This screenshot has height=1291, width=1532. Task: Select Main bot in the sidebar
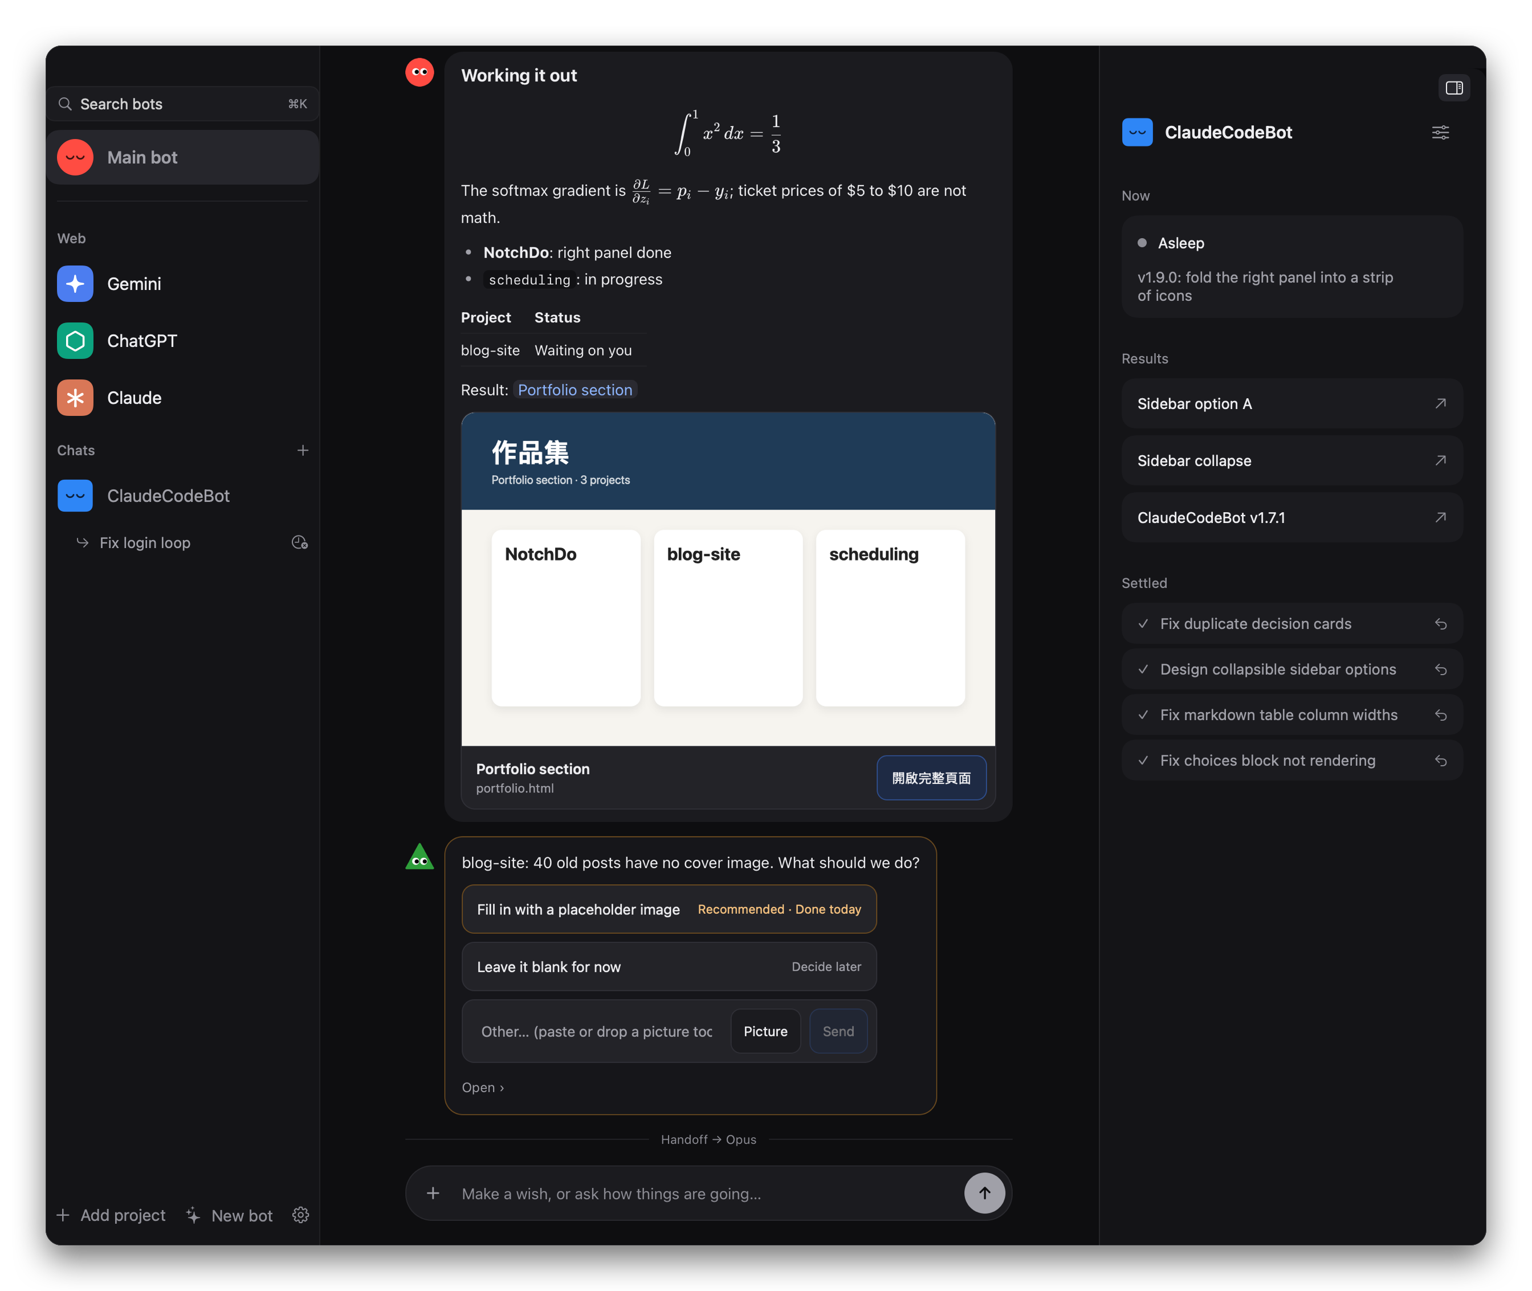point(183,157)
